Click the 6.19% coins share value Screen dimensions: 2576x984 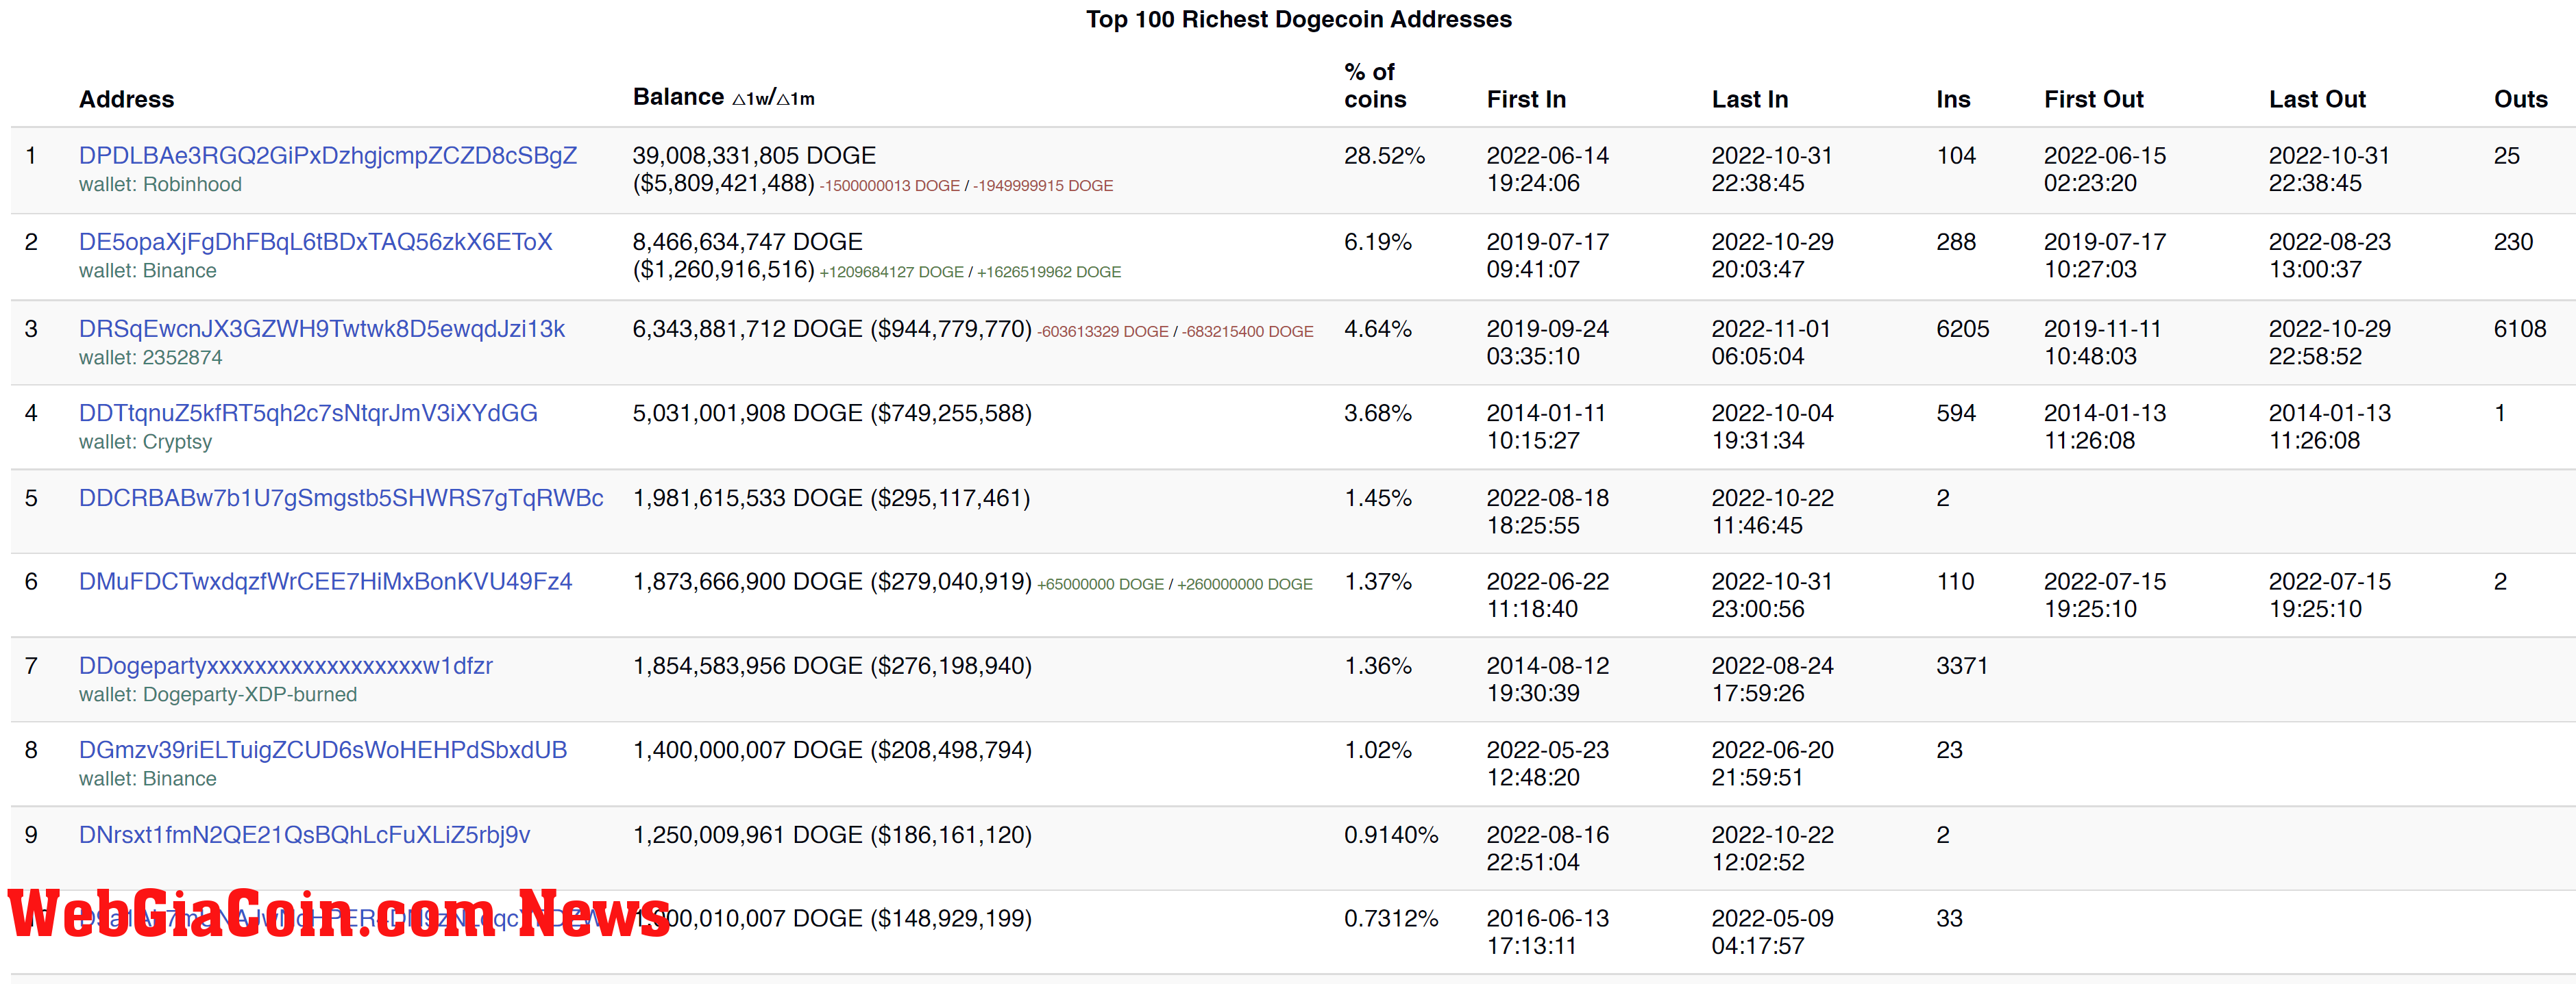click(1378, 242)
